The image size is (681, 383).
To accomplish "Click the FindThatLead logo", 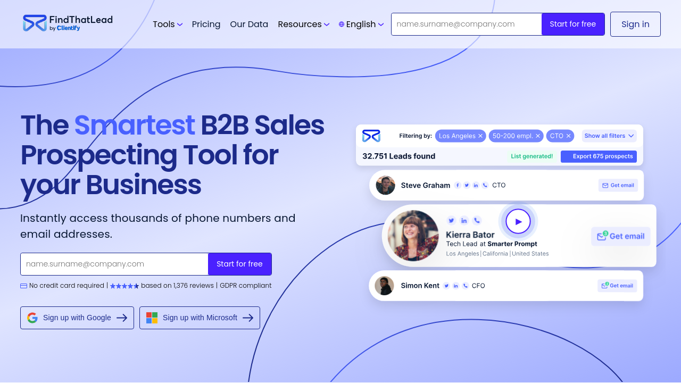I will click(x=68, y=23).
